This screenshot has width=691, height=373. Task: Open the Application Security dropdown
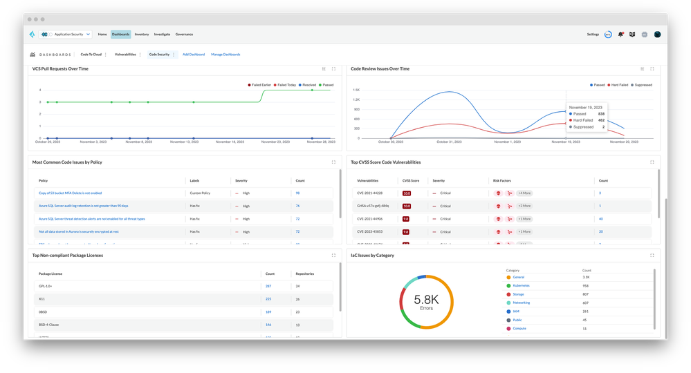coord(68,34)
